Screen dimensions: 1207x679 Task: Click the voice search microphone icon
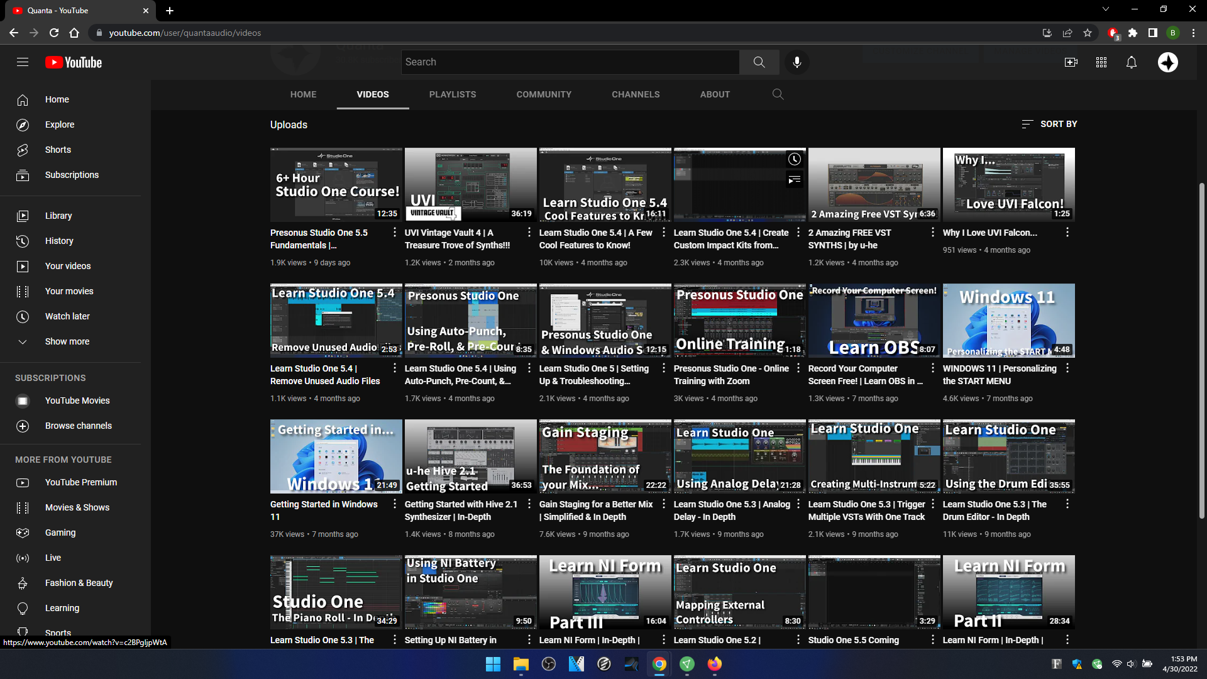point(796,62)
